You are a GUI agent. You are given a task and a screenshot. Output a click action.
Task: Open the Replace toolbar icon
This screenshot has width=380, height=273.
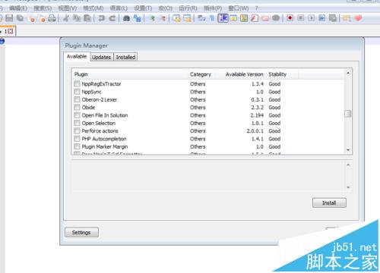[137, 18]
